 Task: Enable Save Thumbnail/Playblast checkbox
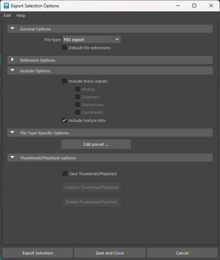coord(65,174)
